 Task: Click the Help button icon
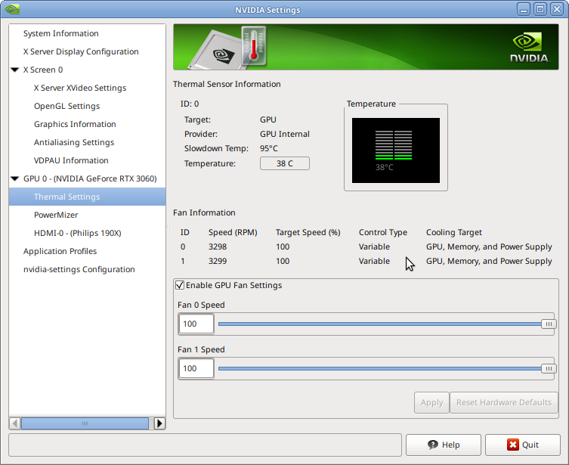(432, 445)
